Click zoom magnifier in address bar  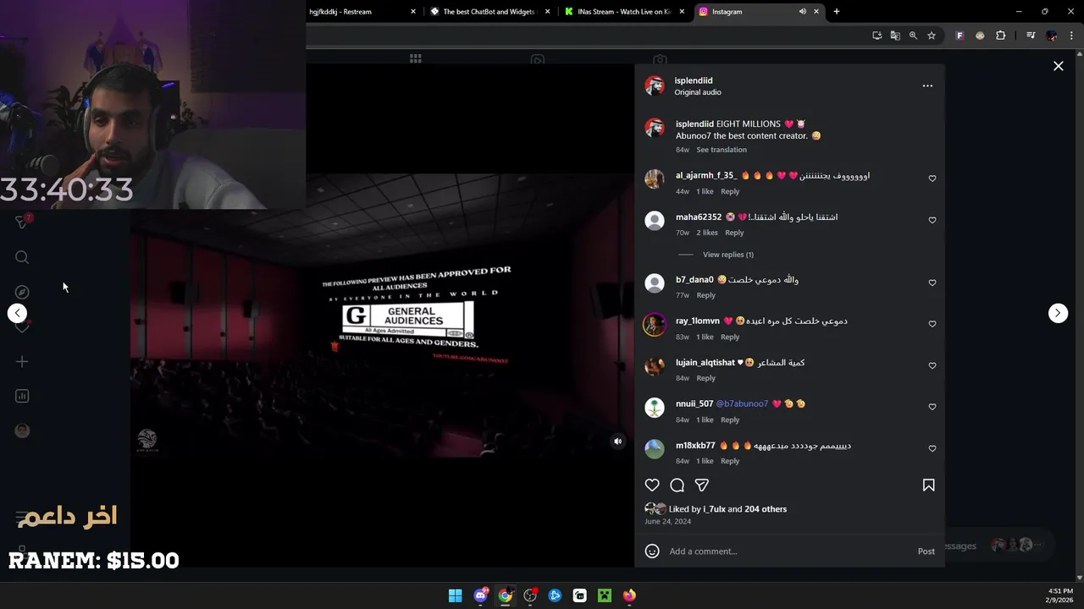[913, 36]
